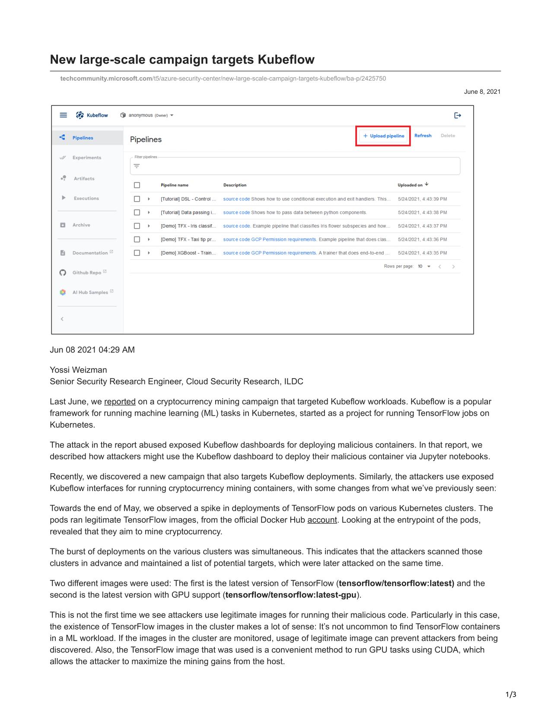Check the [Tutorial] Data passing row checkbox
The width and height of the screenshot is (551, 713).
click(137, 212)
